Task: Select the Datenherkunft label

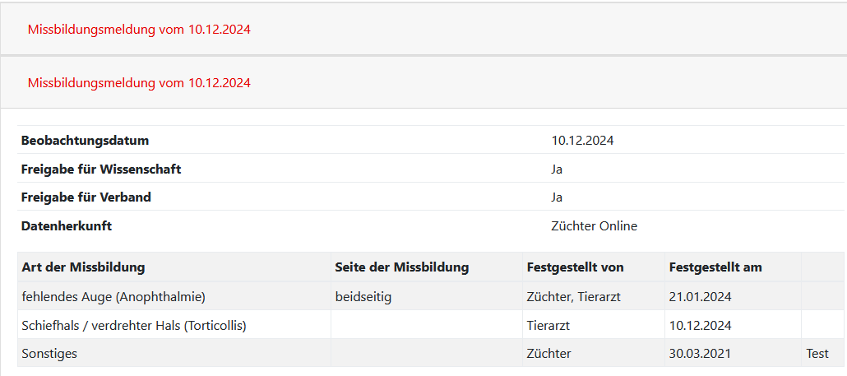Action: point(67,225)
